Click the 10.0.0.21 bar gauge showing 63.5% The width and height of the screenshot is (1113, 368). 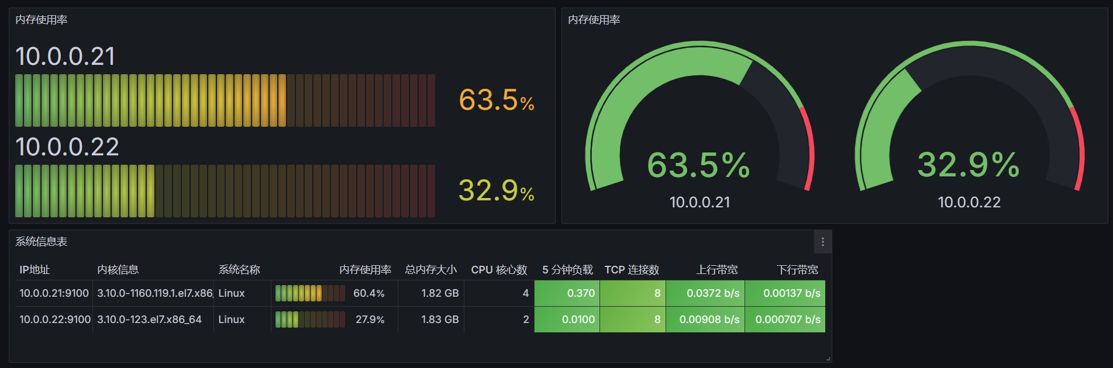tap(225, 100)
